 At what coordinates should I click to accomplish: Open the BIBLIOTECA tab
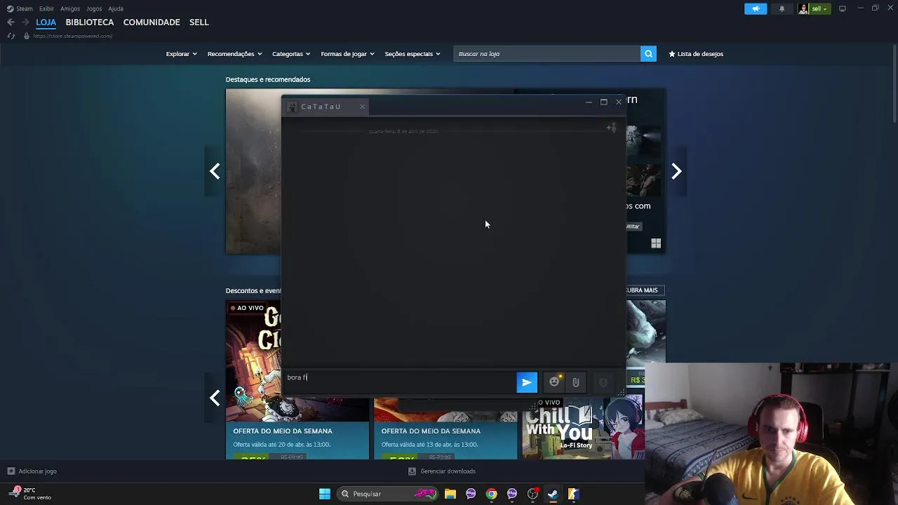tap(89, 22)
